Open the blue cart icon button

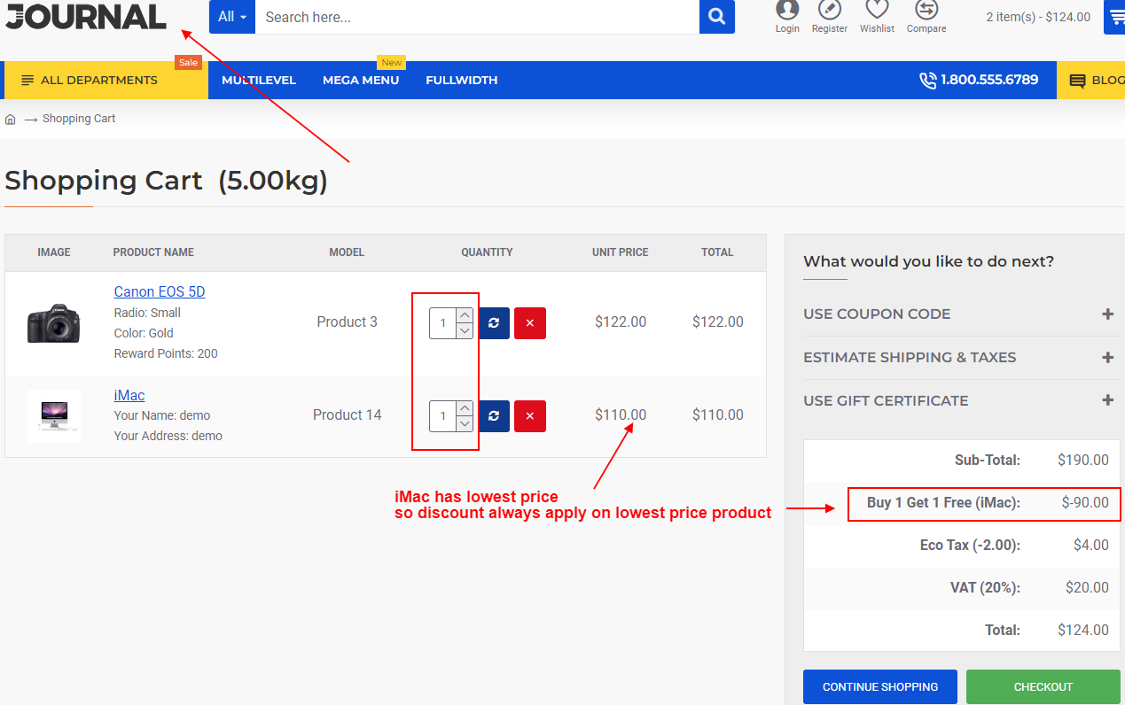pyautogui.click(x=1114, y=17)
